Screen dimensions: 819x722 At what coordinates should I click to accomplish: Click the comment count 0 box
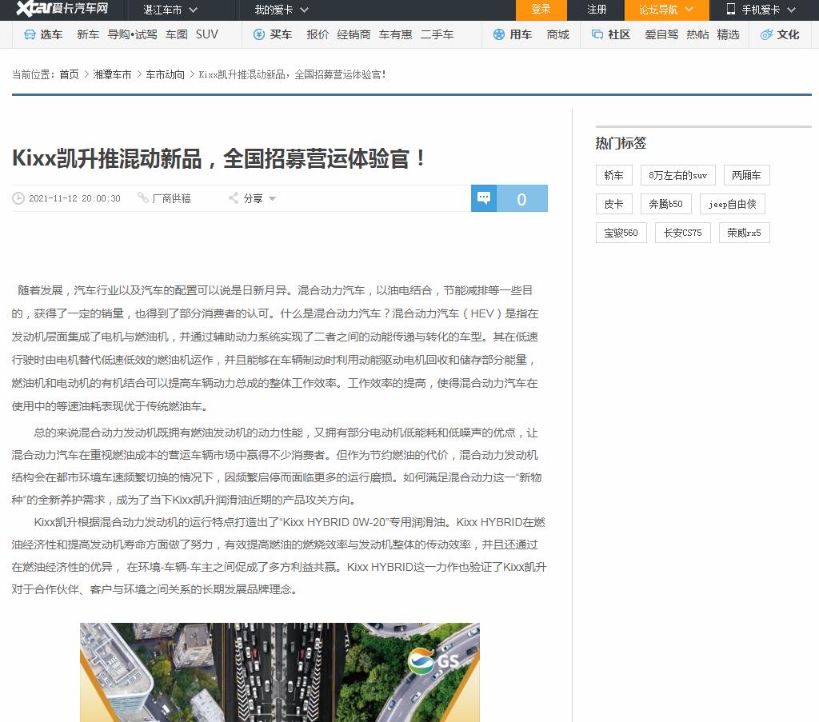pyautogui.click(x=521, y=198)
